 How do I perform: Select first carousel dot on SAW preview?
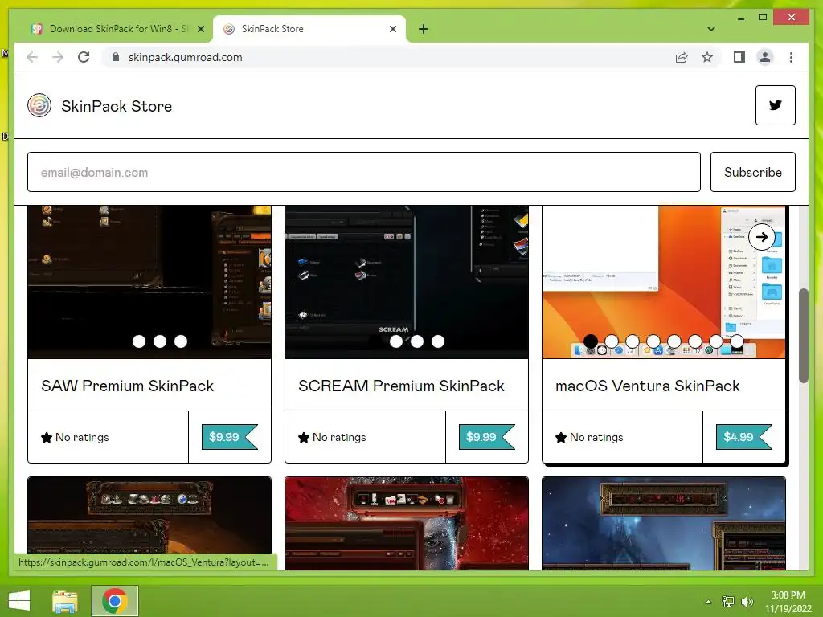point(139,341)
